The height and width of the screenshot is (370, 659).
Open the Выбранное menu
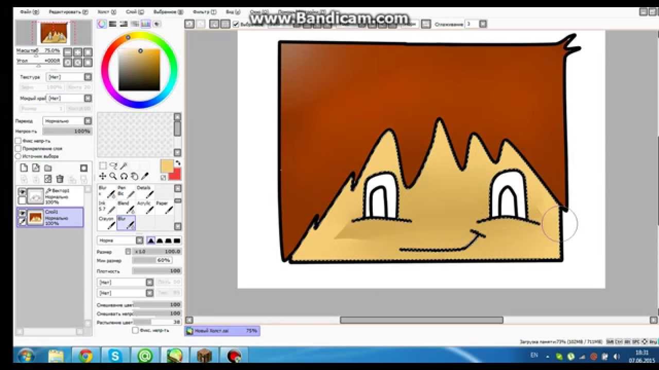(168, 11)
